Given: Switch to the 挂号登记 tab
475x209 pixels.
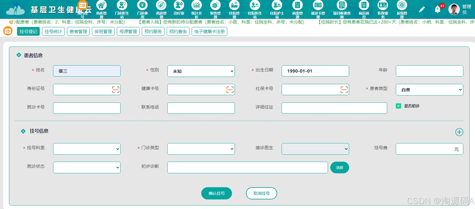Looking at the screenshot, I should point(28,31).
